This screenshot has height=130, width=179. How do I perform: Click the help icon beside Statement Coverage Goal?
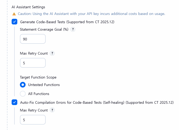(73, 29)
